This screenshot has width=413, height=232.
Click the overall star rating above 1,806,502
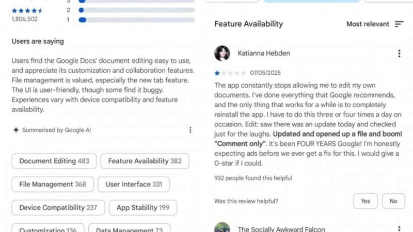coord(27,10)
